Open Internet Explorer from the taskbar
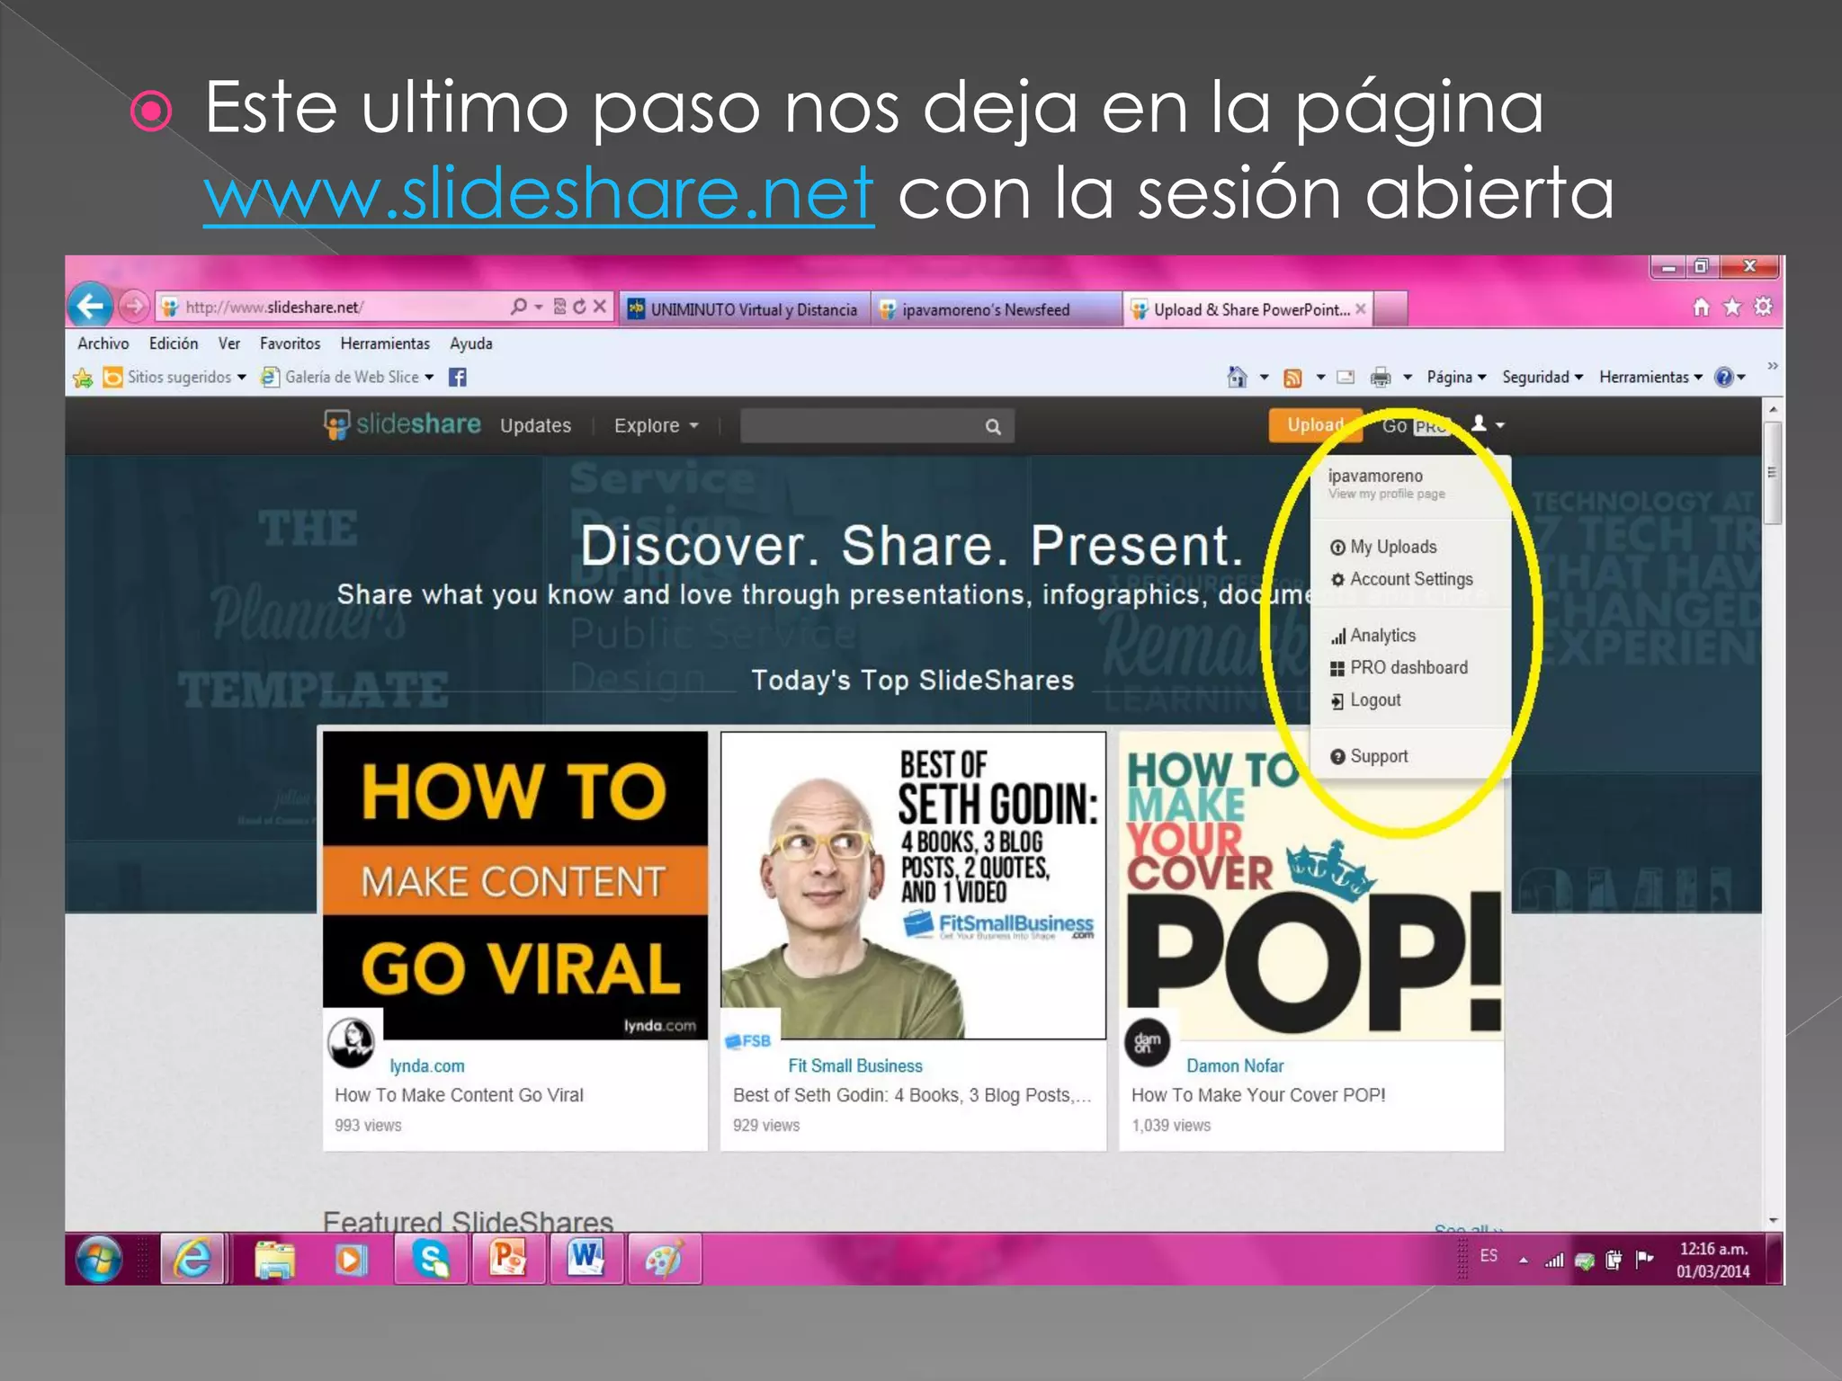 [193, 1259]
